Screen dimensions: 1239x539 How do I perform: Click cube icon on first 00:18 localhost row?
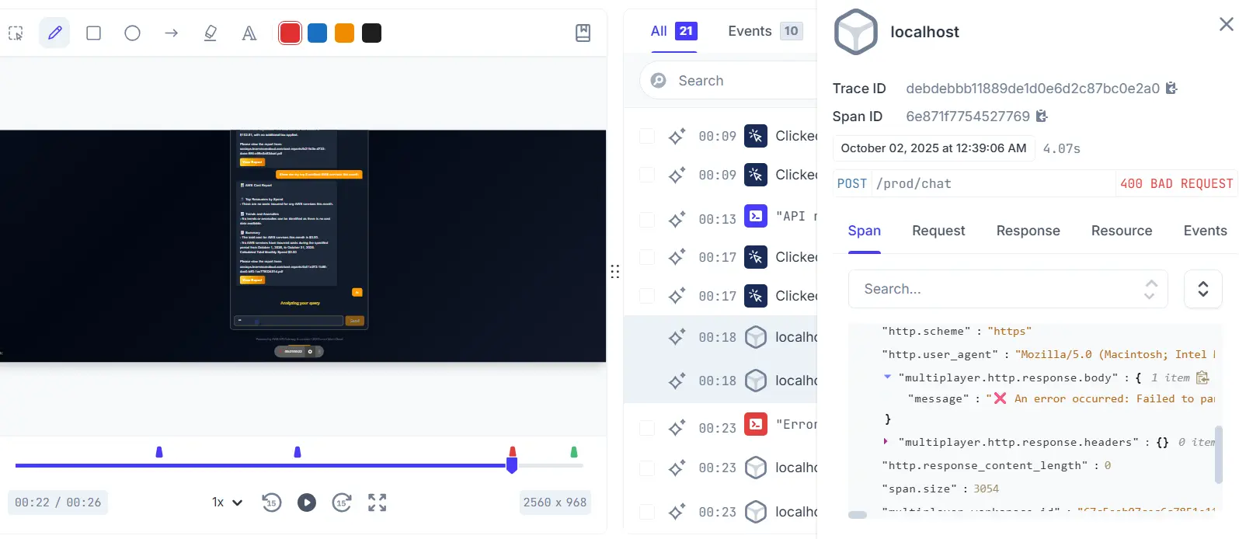pos(756,337)
